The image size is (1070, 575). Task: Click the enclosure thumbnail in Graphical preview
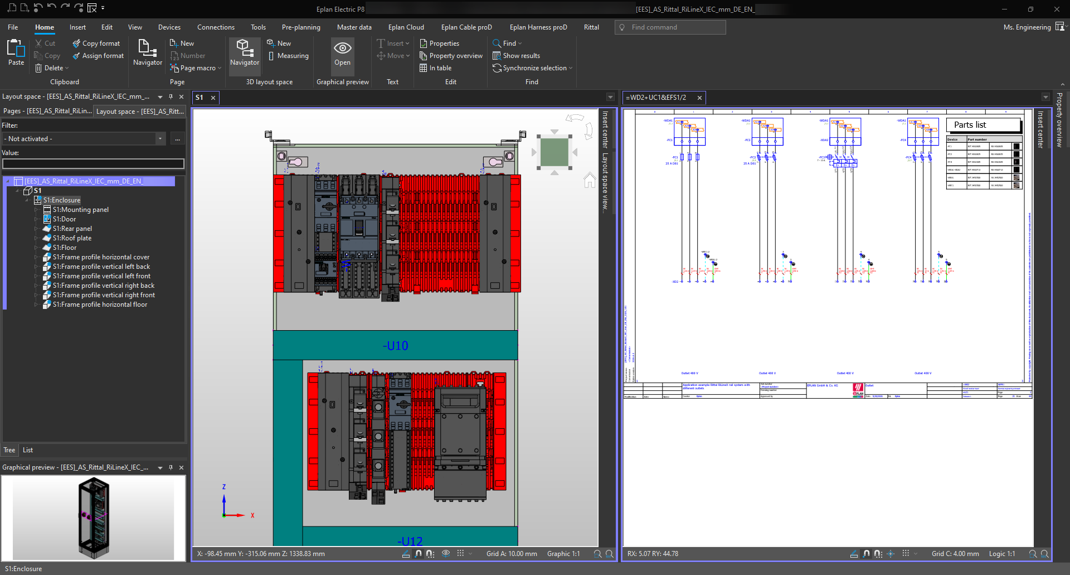93,518
